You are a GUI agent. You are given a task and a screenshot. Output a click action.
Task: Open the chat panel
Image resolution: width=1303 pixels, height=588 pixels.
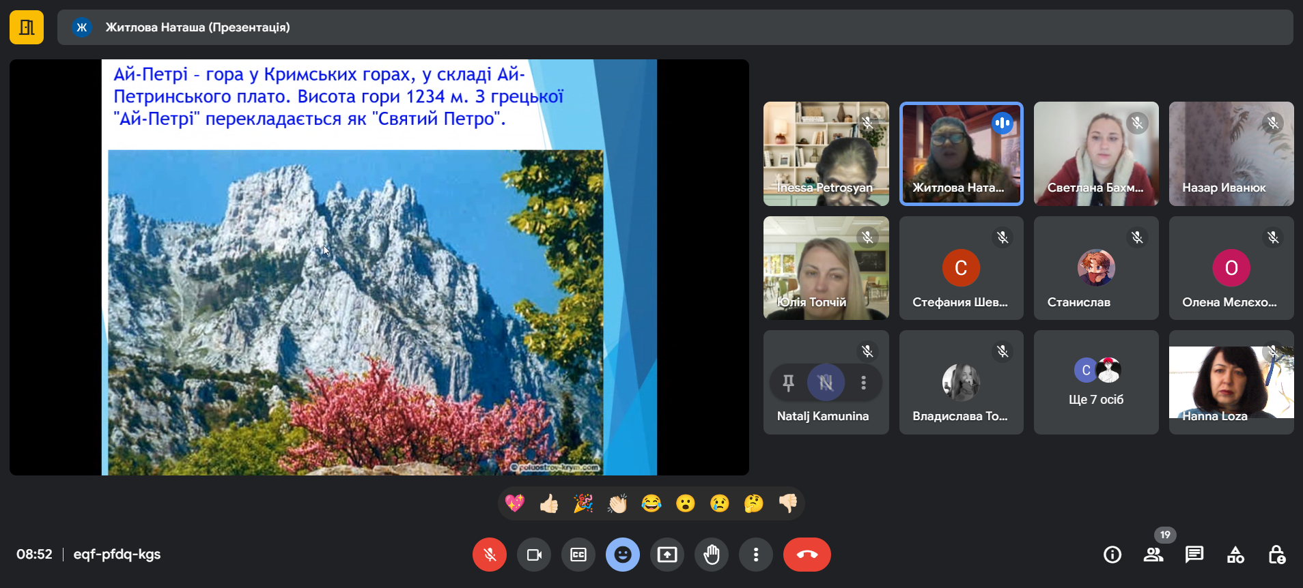tap(1194, 555)
